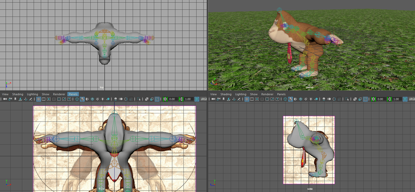The height and width of the screenshot is (192, 415).
Task: Expand Lighting menu in side panel
Action: tap(241, 94)
